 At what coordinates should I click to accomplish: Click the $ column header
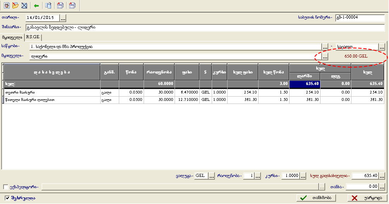click(206, 72)
